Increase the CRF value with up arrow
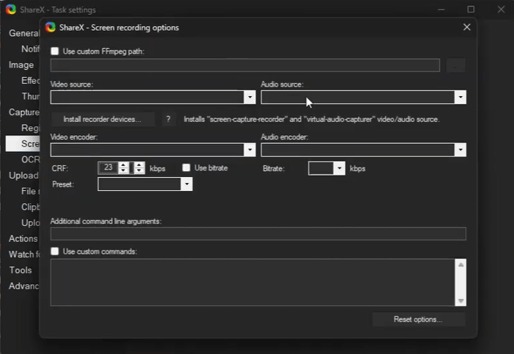Image resolution: width=514 pixels, height=354 pixels. tap(123, 165)
